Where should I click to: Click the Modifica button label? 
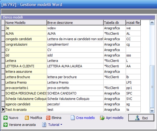(x=36, y=118)
